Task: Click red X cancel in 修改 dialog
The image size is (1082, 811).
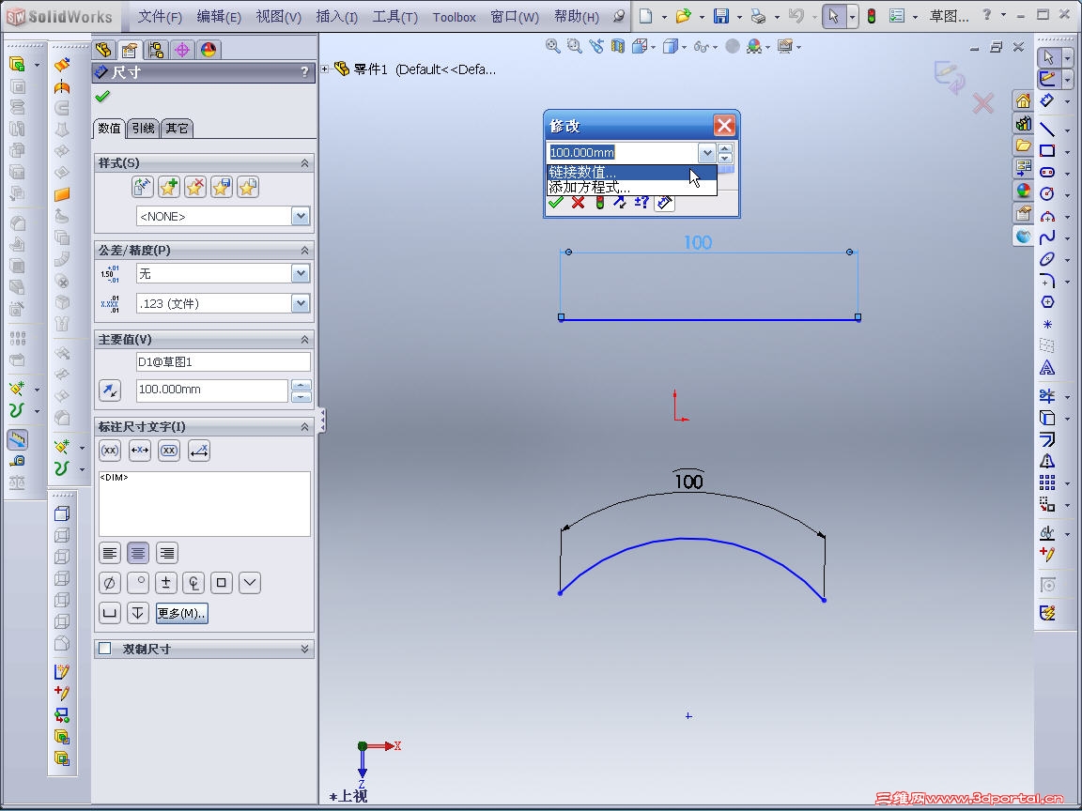Action: [x=579, y=203]
